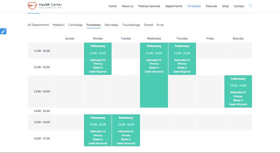Filter timetable by Traumatology
280x153 pixels.
click(x=131, y=25)
